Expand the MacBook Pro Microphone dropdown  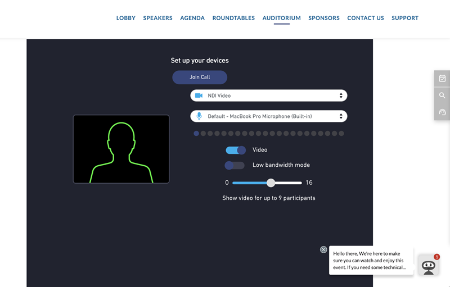pyautogui.click(x=269, y=116)
